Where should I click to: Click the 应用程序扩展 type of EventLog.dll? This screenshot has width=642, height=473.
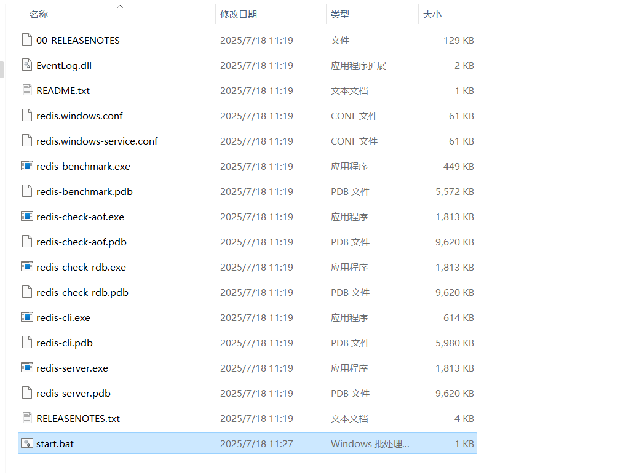(359, 66)
